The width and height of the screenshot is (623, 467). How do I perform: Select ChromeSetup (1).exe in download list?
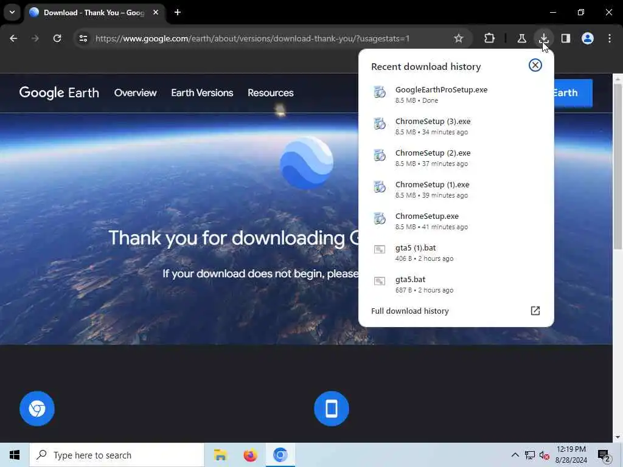(456, 190)
